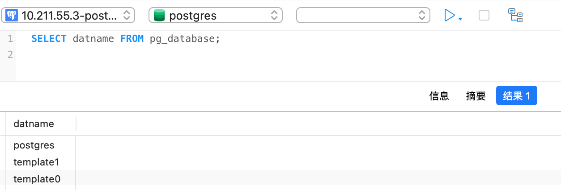Open the postgres database selector chevrons
The image size is (561, 190).
(x=274, y=16)
